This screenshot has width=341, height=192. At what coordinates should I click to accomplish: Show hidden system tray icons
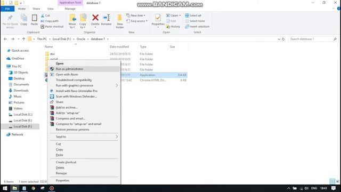click(289, 188)
